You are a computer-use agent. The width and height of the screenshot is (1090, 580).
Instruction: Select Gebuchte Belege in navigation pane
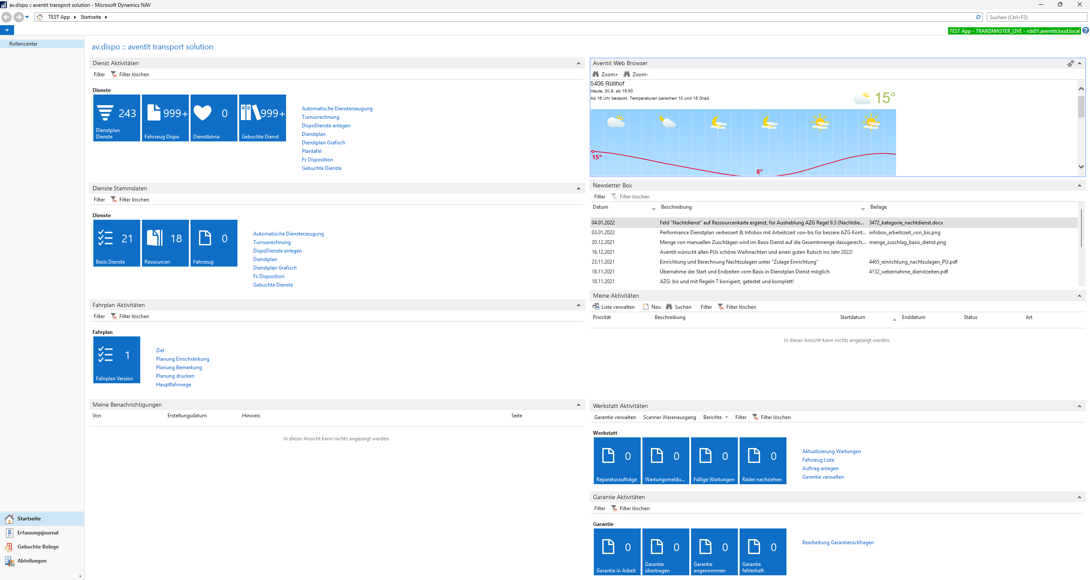click(x=38, y=547)
